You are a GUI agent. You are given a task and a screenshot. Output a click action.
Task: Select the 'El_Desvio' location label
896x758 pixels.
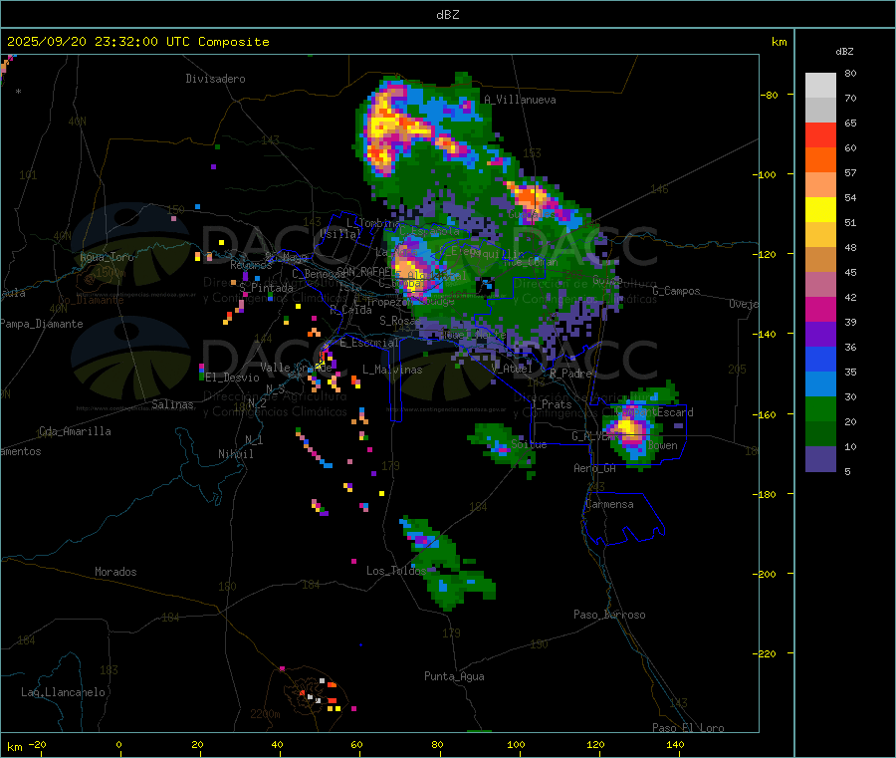tap(232, 378)
